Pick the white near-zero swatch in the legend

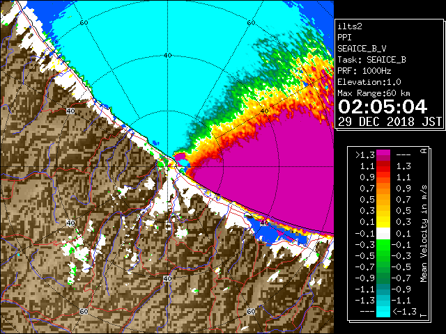click(x=383, y=234)
